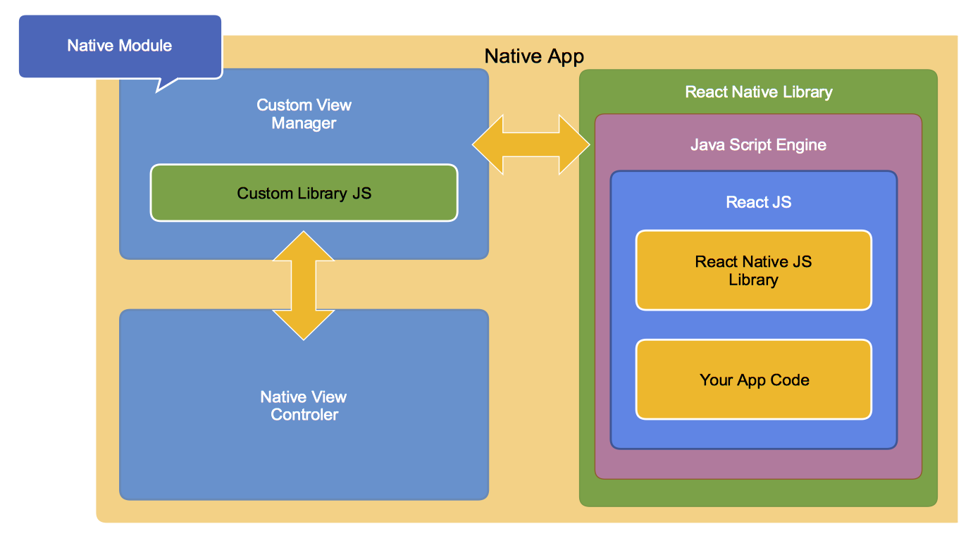Click the Native Module callout bubble
Screen dimensions: 973x543
click(120, 46)
